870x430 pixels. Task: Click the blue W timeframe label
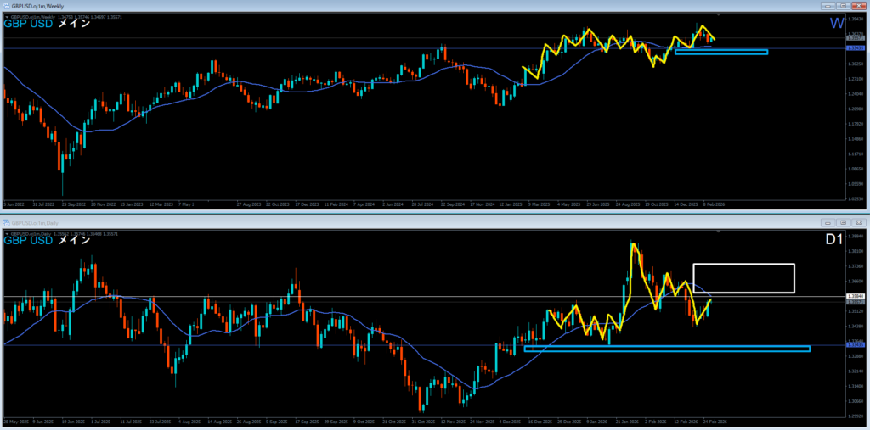coord(836,24)
